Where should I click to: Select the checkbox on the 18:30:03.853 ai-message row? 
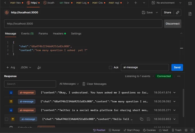(7, 119)
